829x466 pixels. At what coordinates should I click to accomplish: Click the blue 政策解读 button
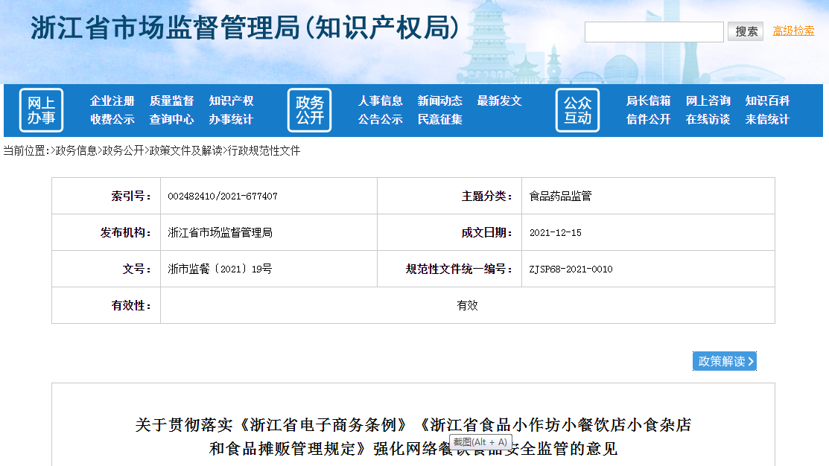click(x=723, y=360)
